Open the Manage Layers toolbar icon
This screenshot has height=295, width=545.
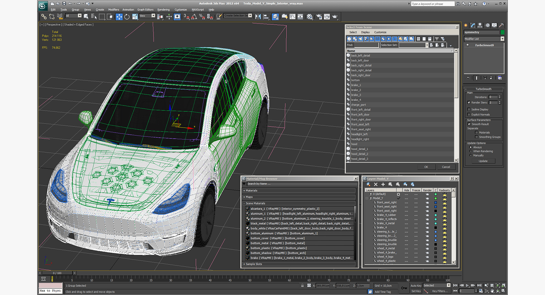[275, 17]
